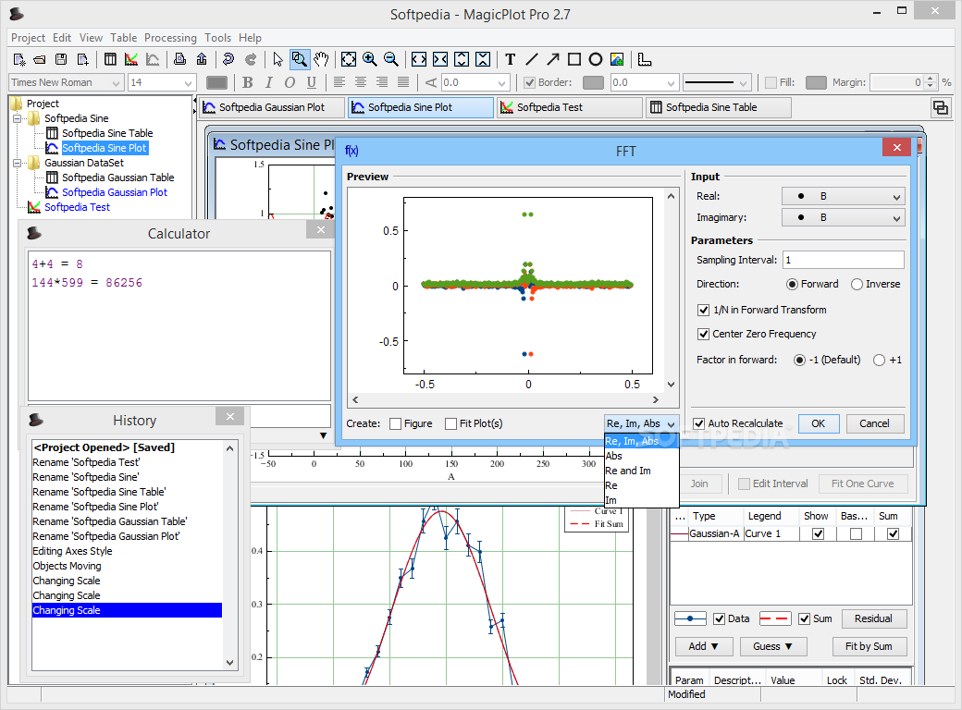Open the Imaginary input column dropdown
Viewport: 962px width, 710px height.
pyautogui.click(x=844, y=217)
